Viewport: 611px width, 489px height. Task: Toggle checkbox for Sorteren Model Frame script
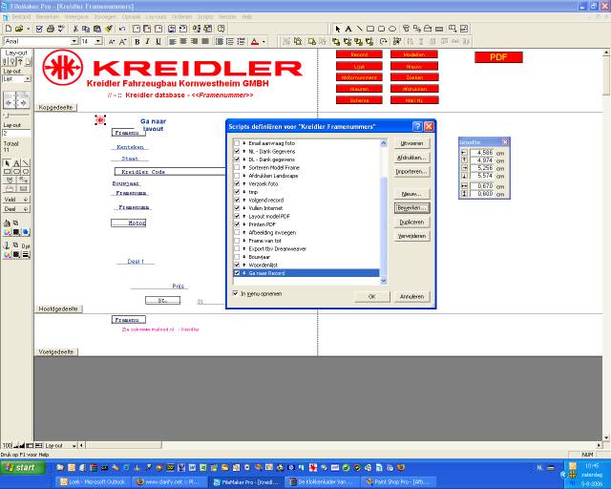[x=237, y=168]
